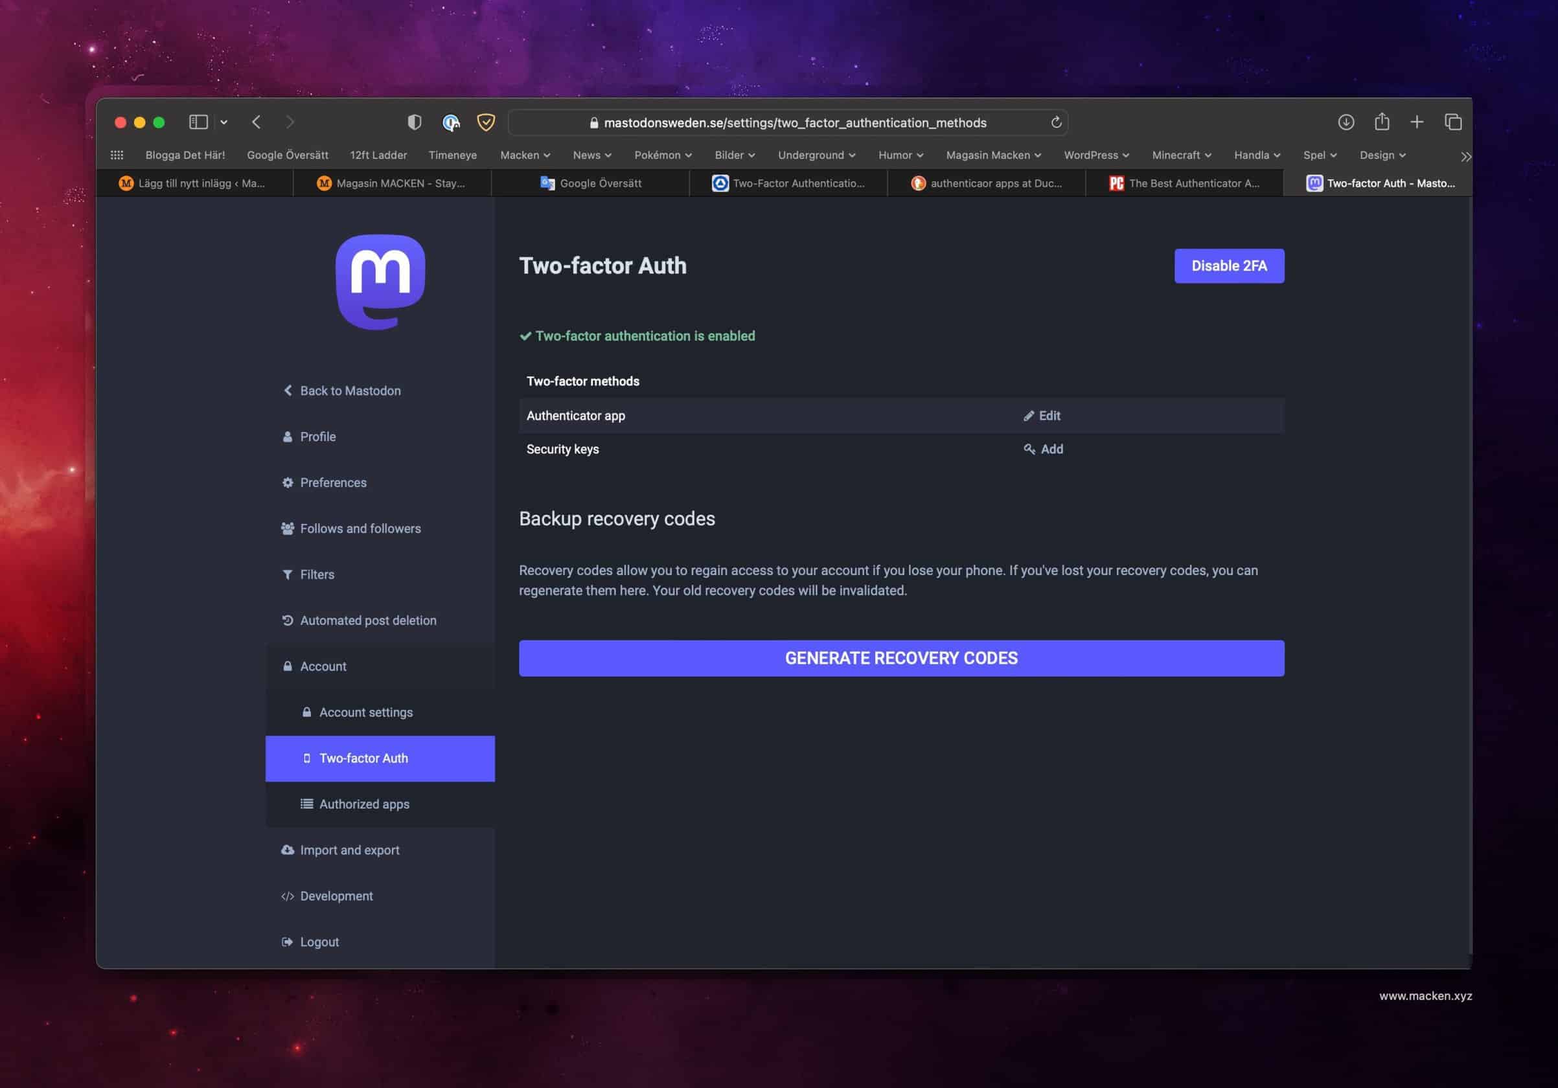Show more bookmarks with double chevron

pos(1466,157)
